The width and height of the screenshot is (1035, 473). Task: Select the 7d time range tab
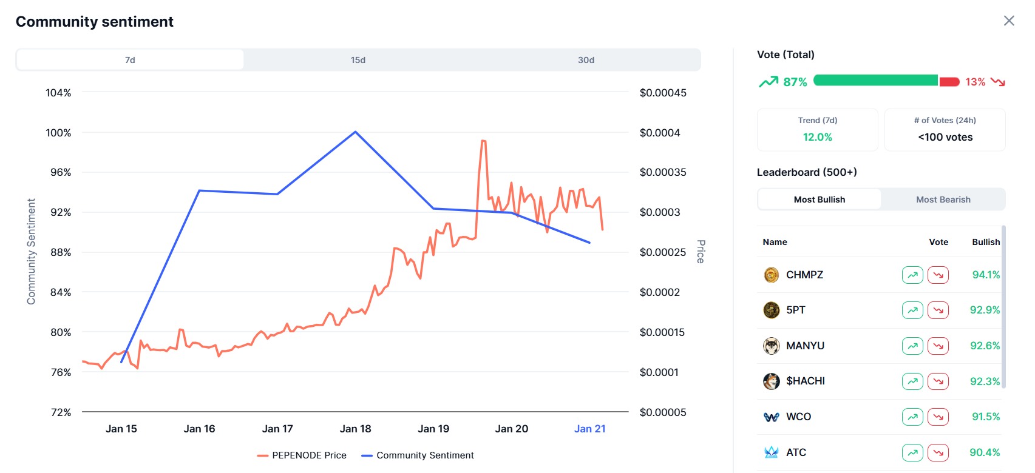click(x=130, y=60)
